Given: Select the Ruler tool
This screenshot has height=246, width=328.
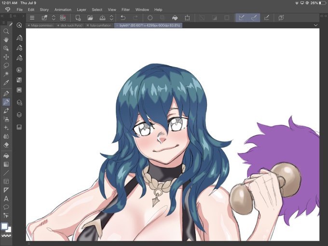Looking at the screenshot, I should [x=6, y=190].
